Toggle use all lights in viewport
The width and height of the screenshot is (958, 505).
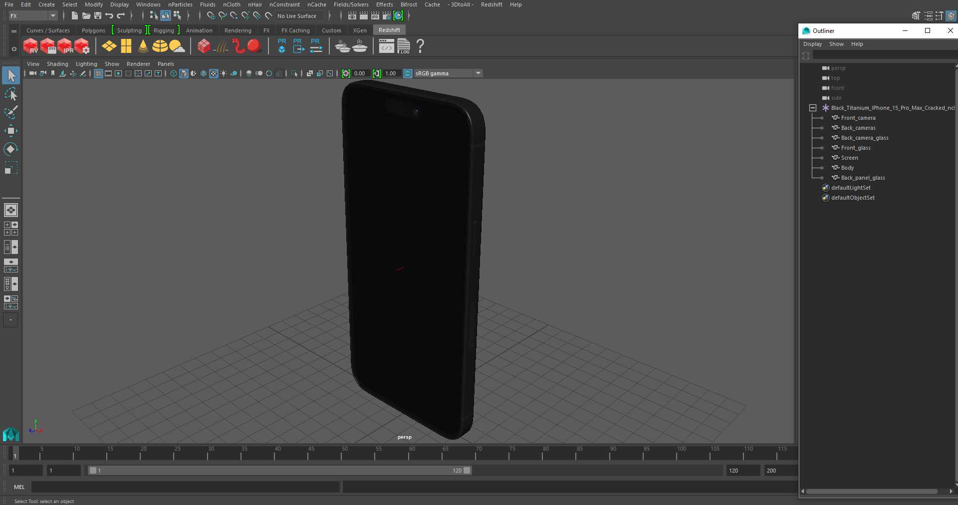(x=224, y=73)
